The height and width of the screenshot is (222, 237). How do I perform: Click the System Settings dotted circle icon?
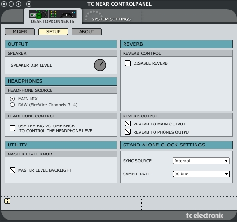pos(93,16)
